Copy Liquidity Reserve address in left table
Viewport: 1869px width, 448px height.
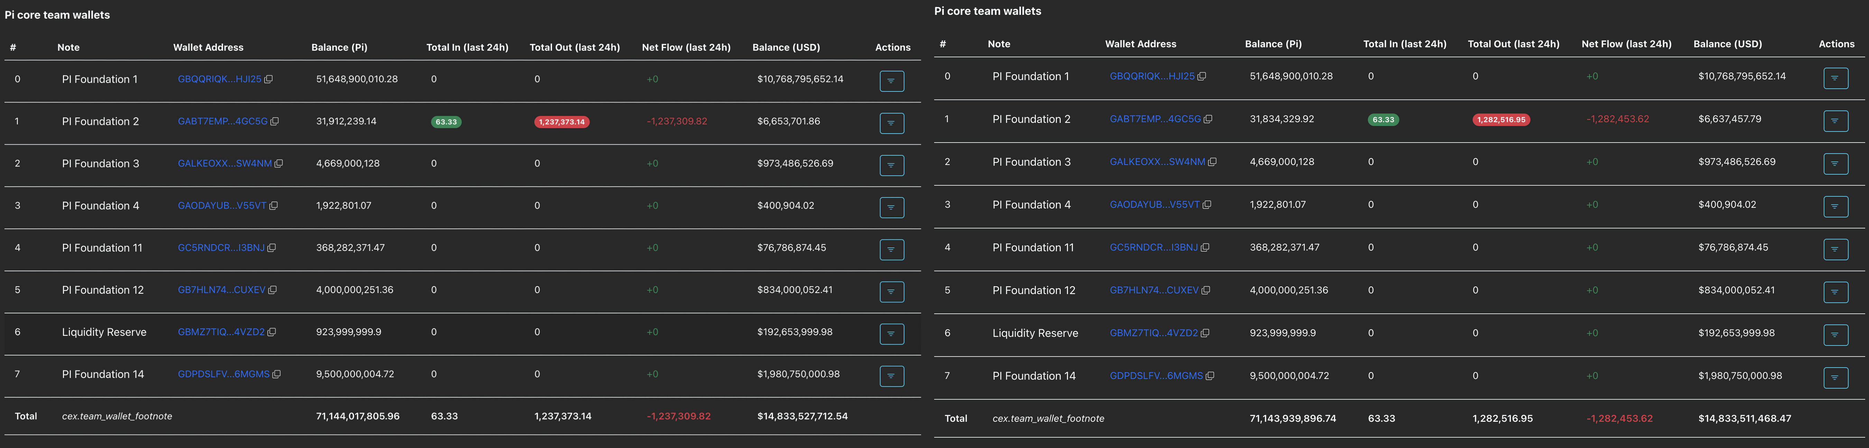272,332
